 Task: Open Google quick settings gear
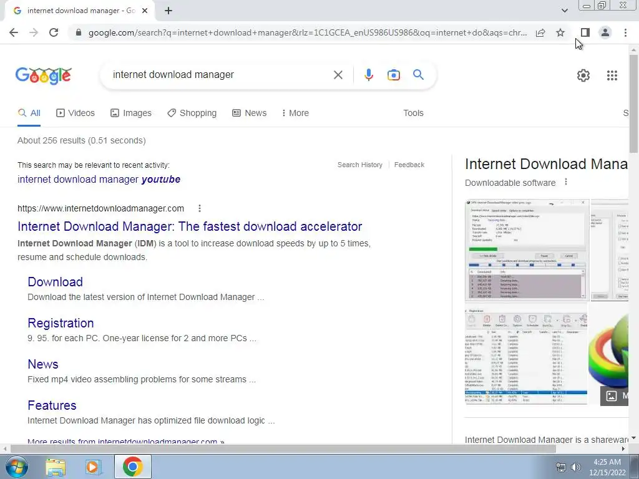583,75
